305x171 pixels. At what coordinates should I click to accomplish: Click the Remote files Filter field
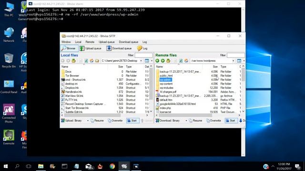[236, 55]
